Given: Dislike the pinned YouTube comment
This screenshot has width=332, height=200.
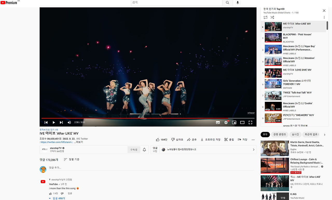Looking at the screenshot, I should [x=62, y=193].
